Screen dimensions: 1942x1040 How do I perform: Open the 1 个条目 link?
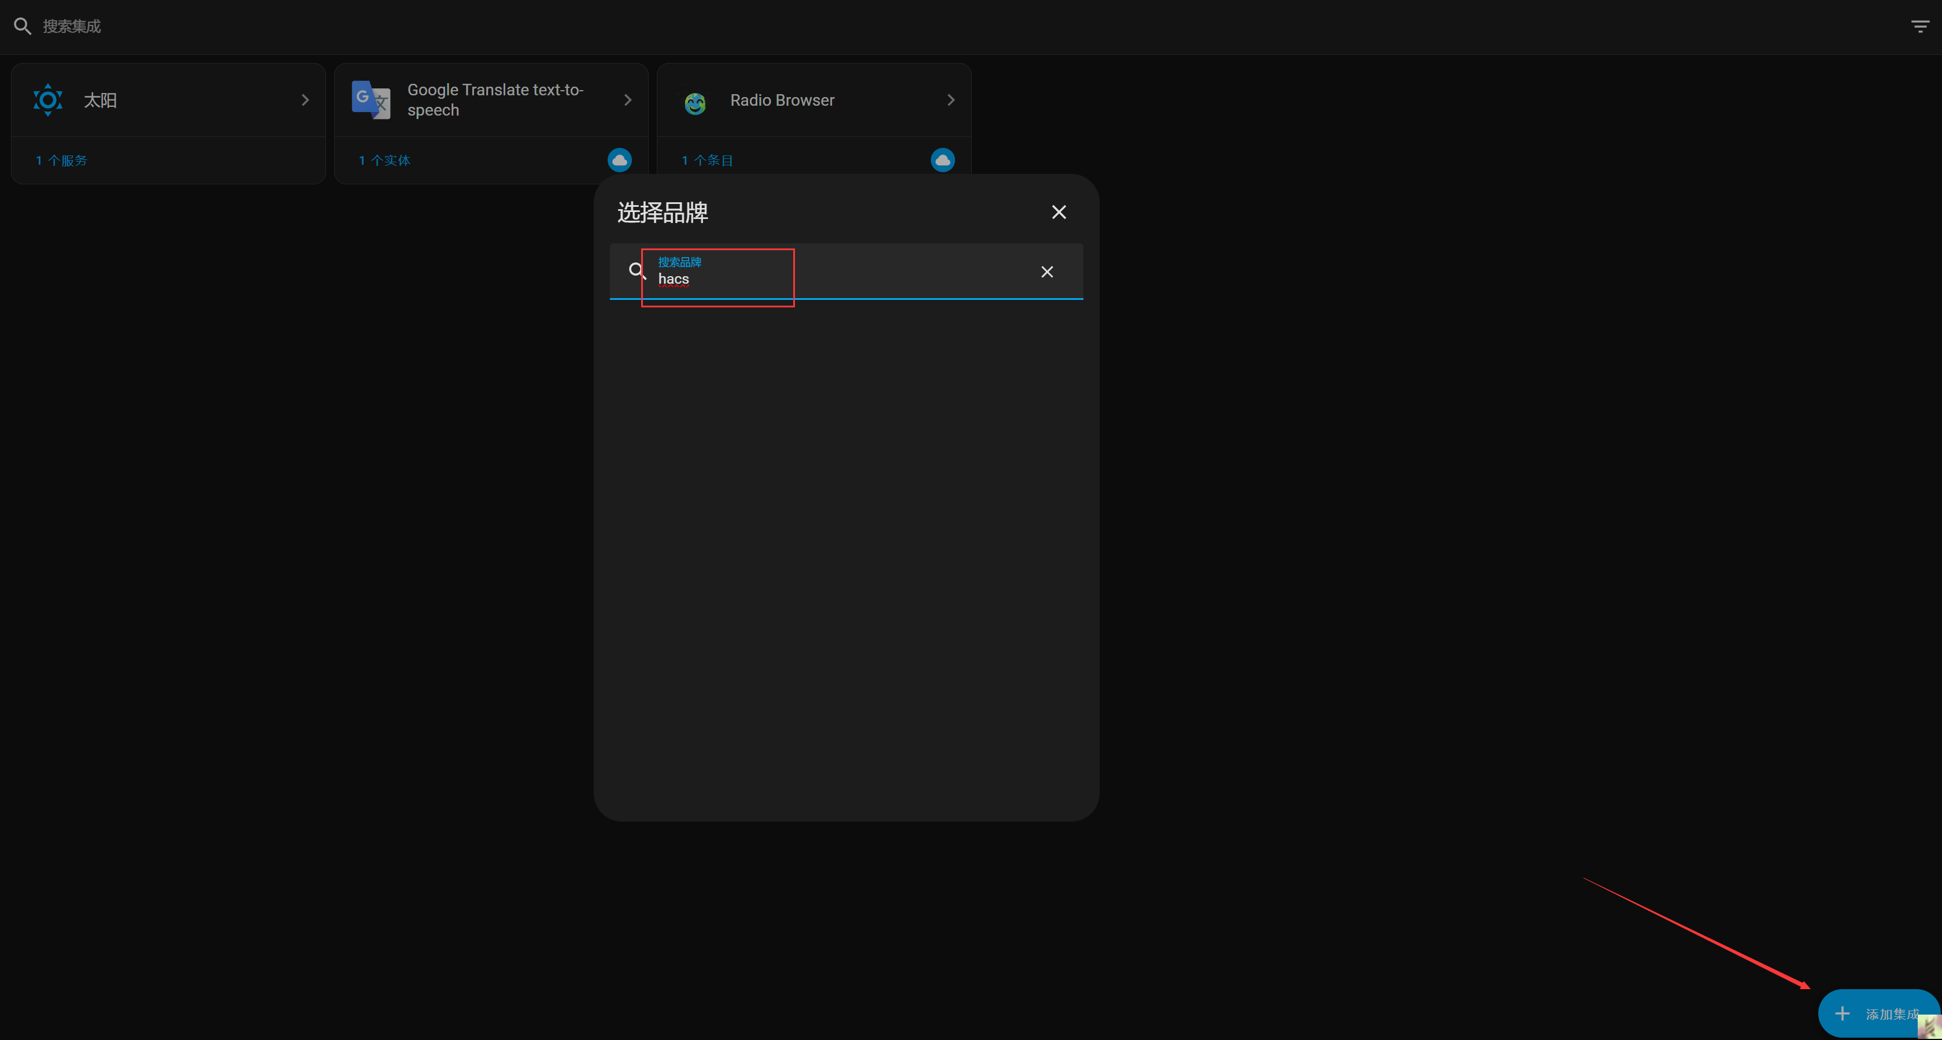click(x=707, y=161)
